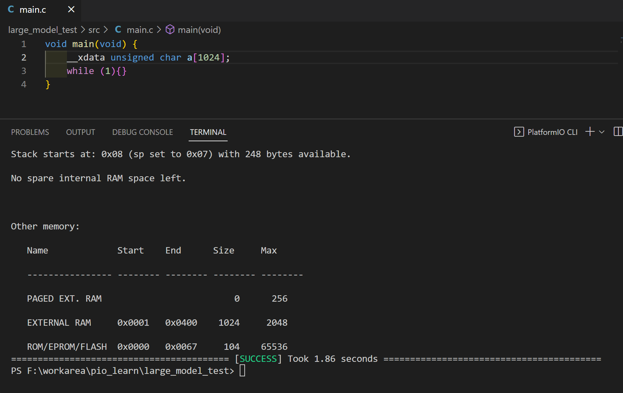The width and height of the screenshot is (623, 393).
Task: Open main.c breadcrumb file entry
Action: tap(140, 30)
